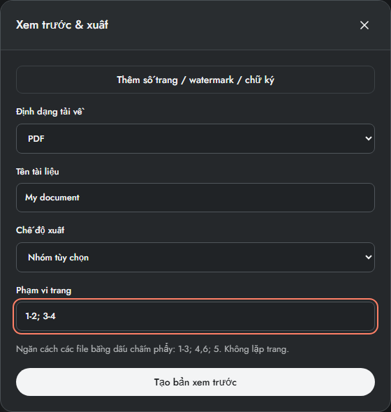The height and width of the screenshot is (412, 391).
Task: Click the Xem trước & xuất dialog title
Action: click(62, 25)
